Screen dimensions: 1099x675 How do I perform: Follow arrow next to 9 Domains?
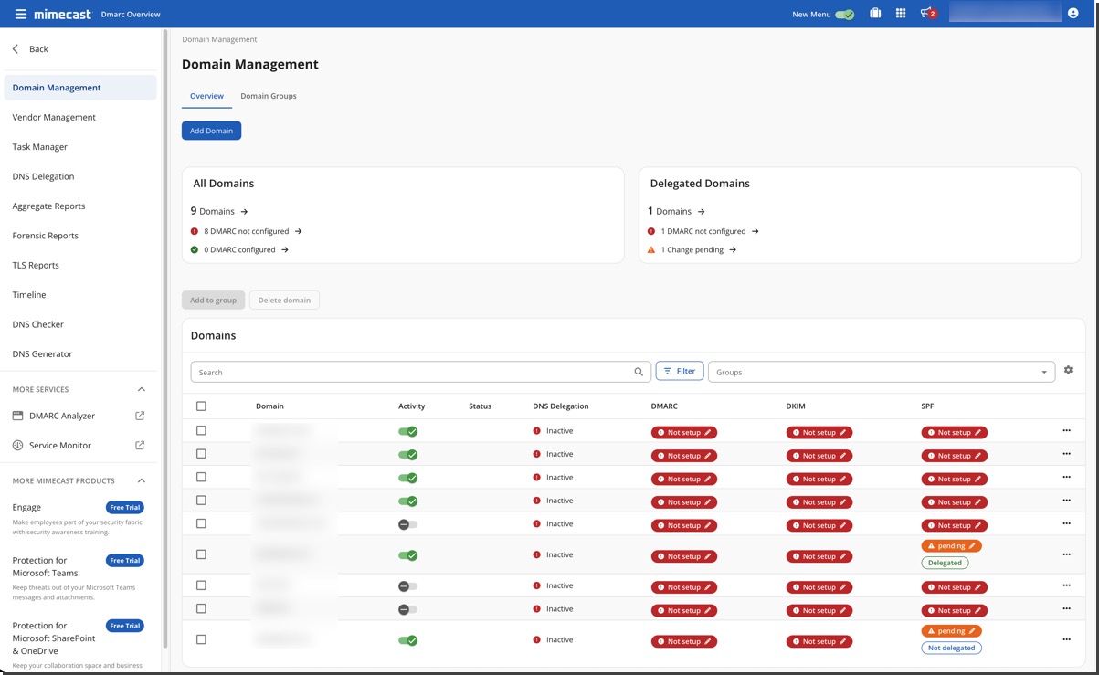244,212
